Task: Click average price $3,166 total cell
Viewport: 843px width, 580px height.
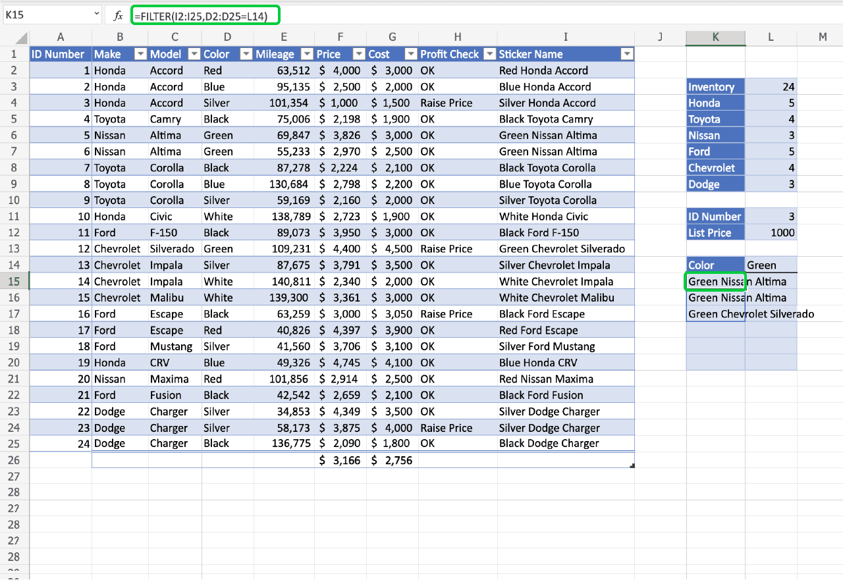Action: coord(340,460)
